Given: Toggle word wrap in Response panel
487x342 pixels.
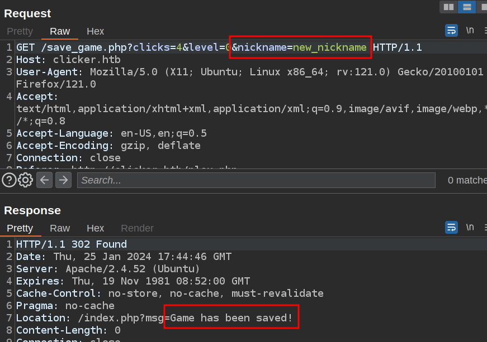Looking at the screenshot, I should 451,227.
